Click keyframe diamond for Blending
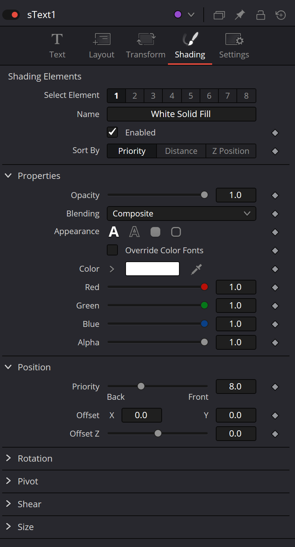Viewport: 295px width, 547px height. pos(275,214)
